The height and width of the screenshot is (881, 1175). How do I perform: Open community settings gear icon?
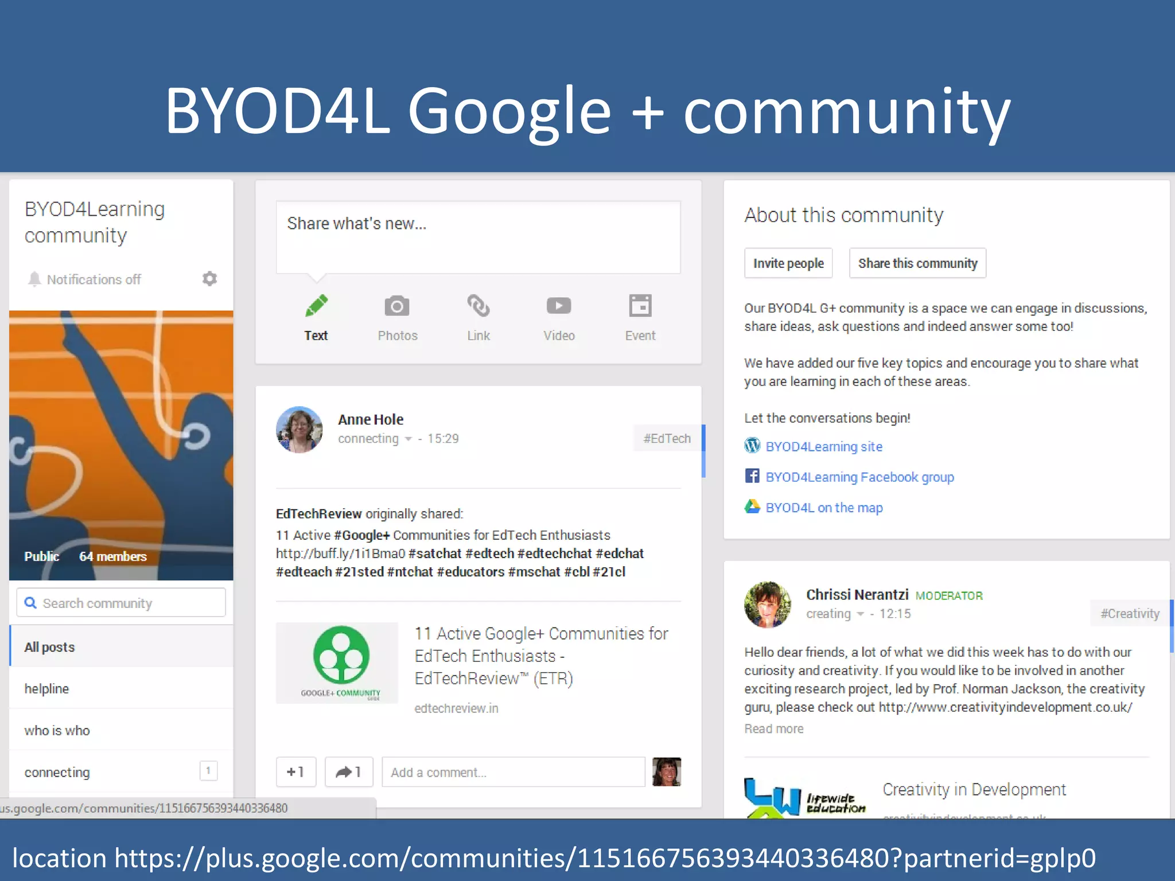(209, 279)
